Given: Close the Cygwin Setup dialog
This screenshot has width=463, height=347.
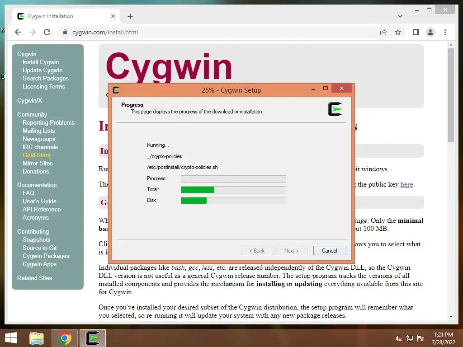Looking at the screenshot, I should tap(342, 88).
